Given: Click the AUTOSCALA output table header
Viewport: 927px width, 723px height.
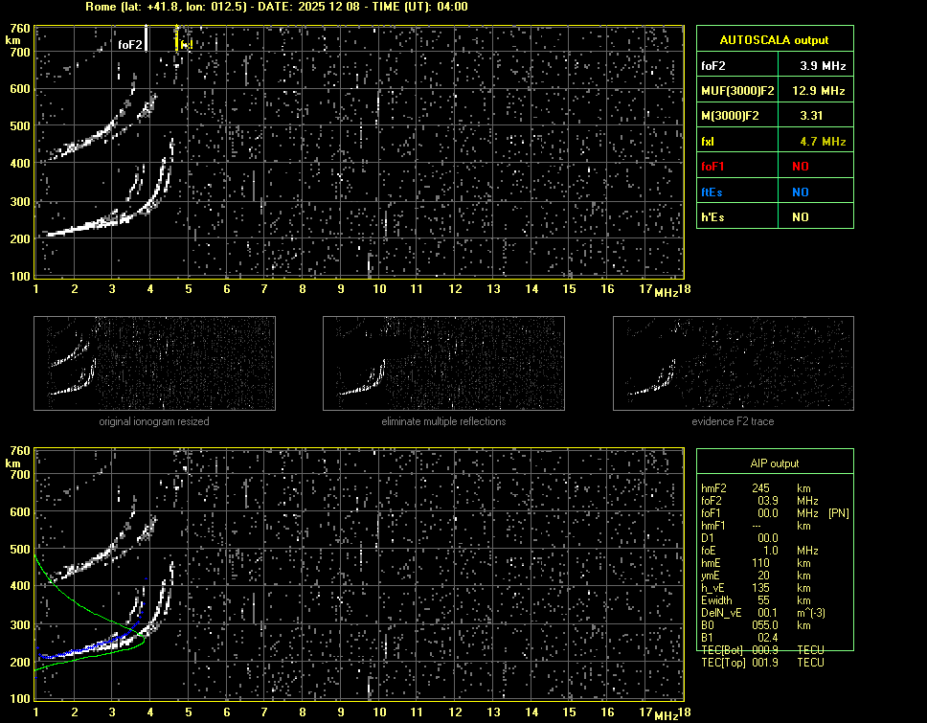Looking at the screenshot, I should tap(774, 40).
